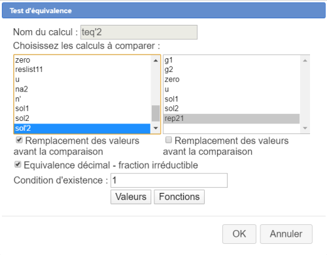Check right Remplacement des valeurs checkbox
The image size is (327, 255).
tap(169, 140)
